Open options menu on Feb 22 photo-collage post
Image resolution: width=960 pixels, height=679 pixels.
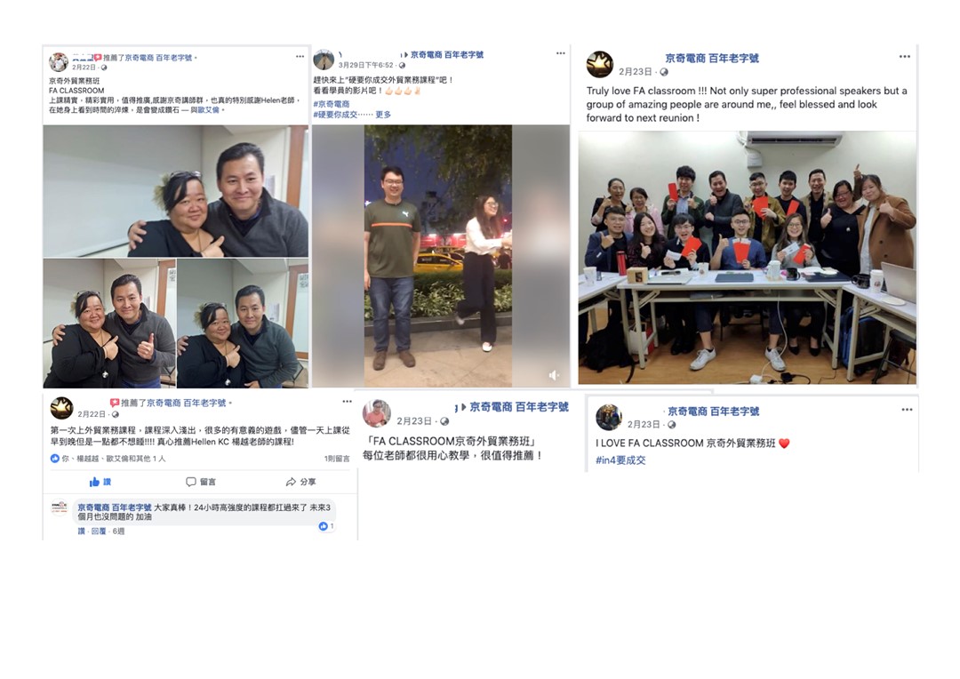pos(300,56)
